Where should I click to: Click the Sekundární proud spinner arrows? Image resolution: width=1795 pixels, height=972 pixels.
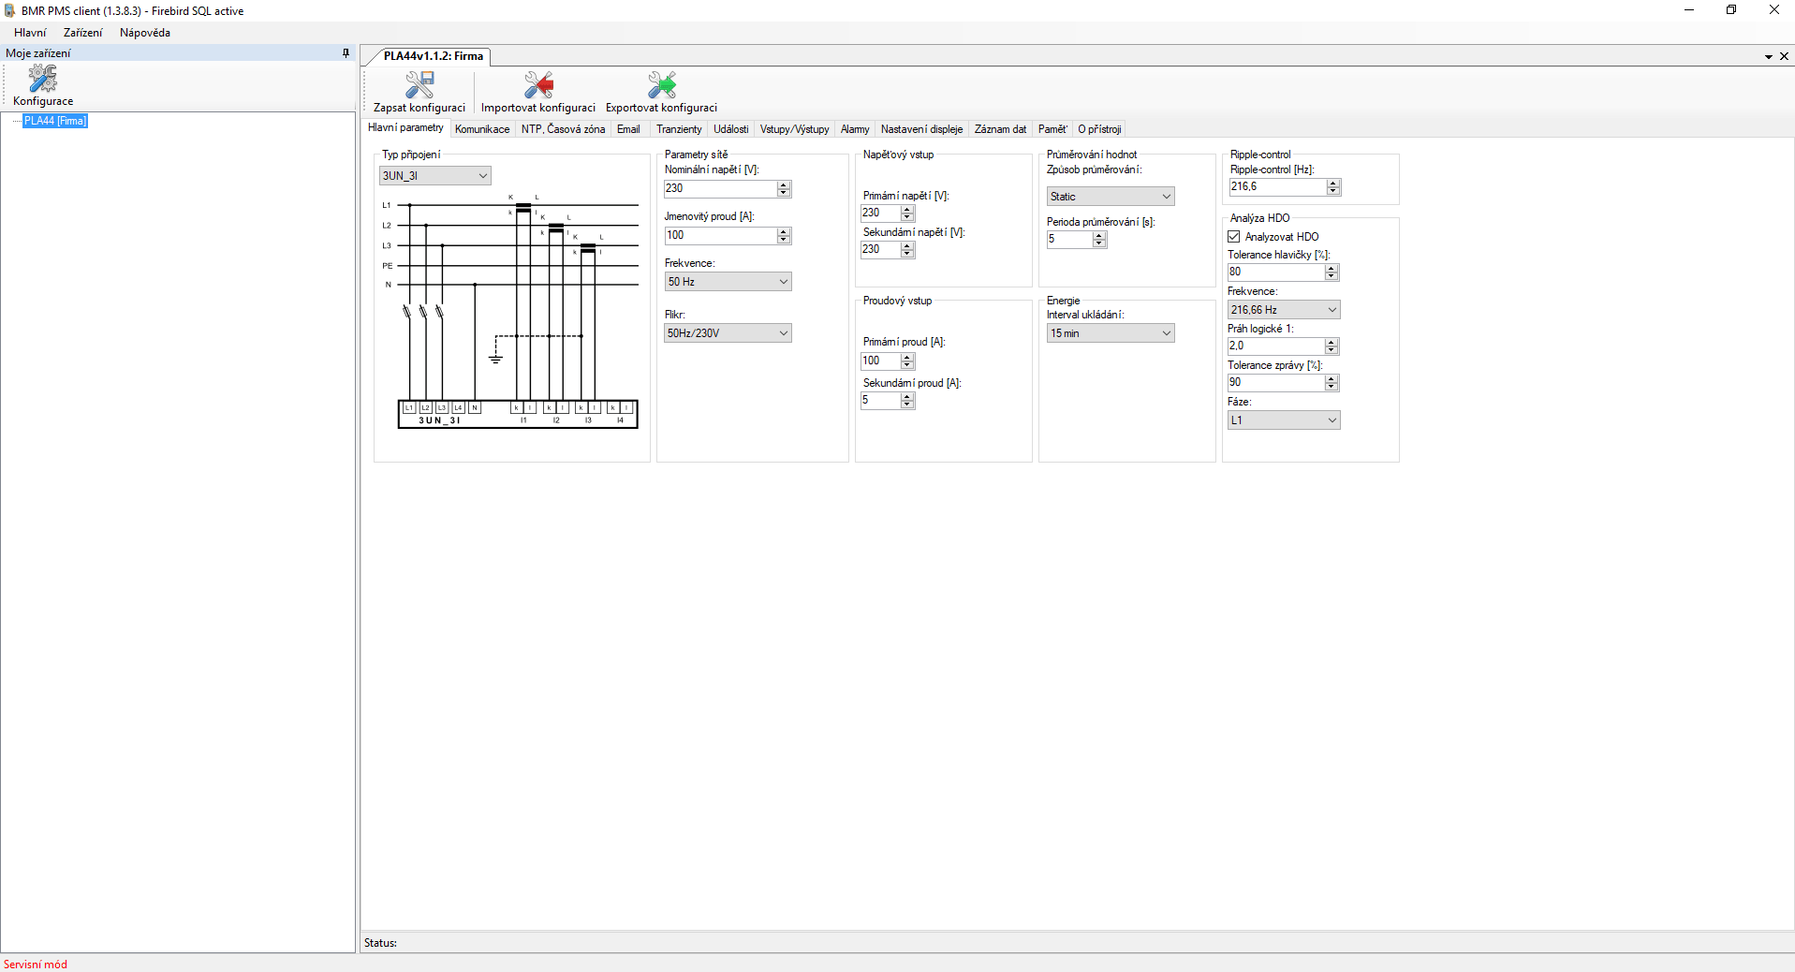[x=907, y=401]
